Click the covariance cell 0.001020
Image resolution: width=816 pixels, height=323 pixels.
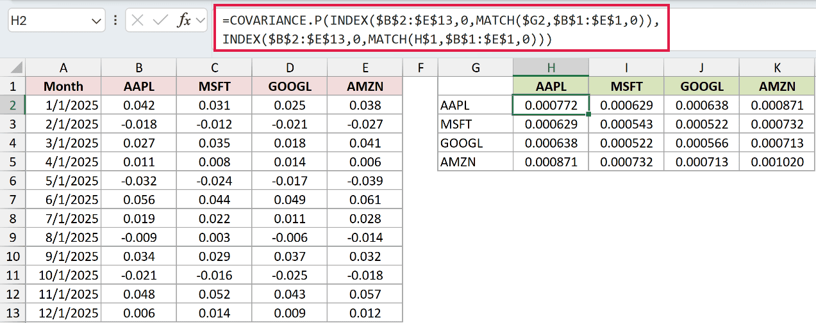(778, 162)
